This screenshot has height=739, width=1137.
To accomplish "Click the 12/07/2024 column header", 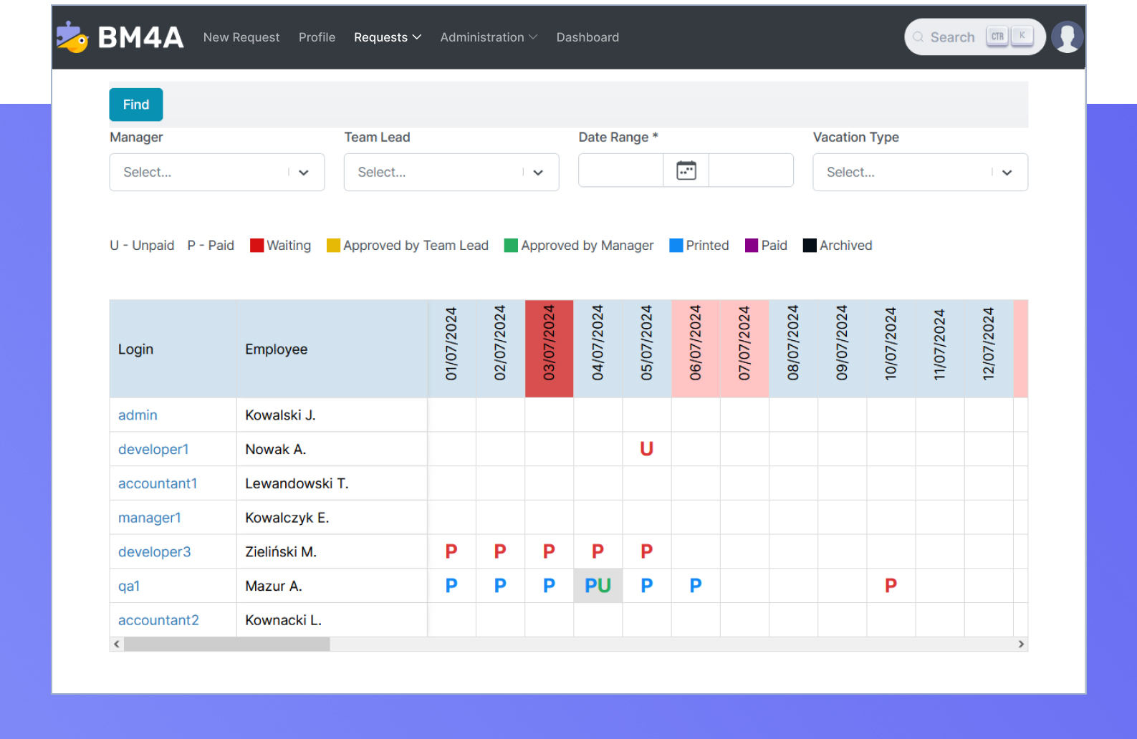I will (989, 349).
